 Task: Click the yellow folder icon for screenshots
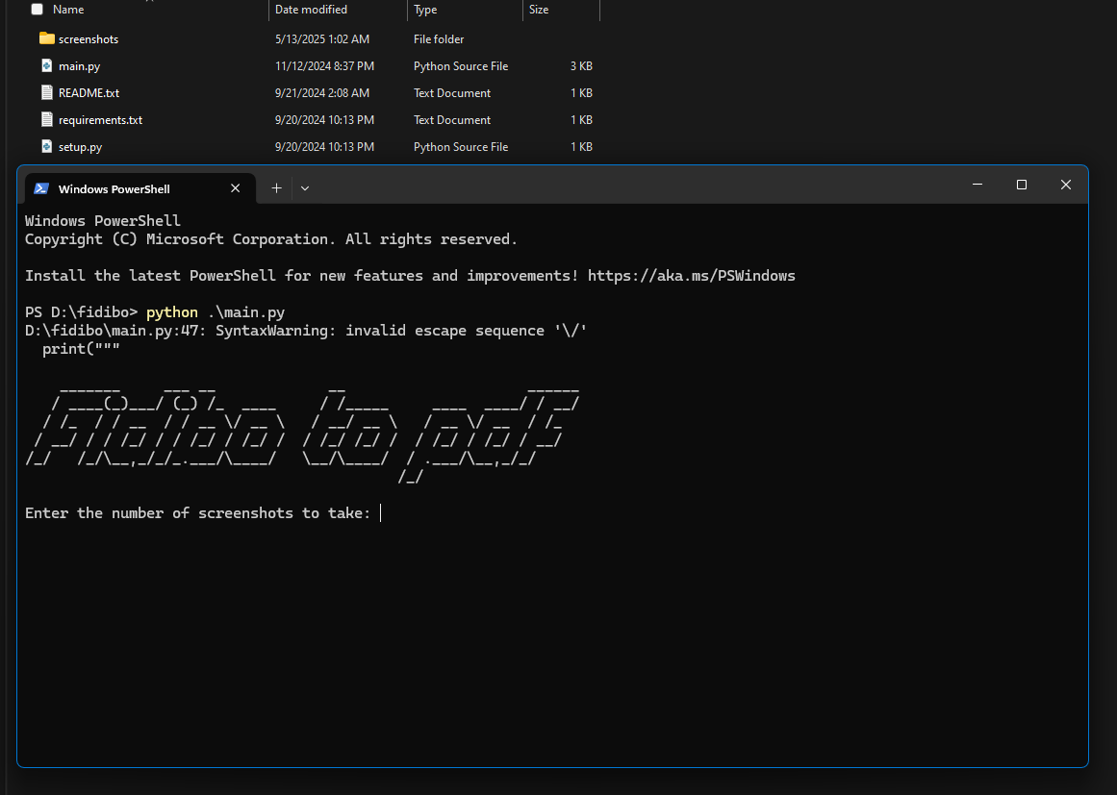[46, 38]
